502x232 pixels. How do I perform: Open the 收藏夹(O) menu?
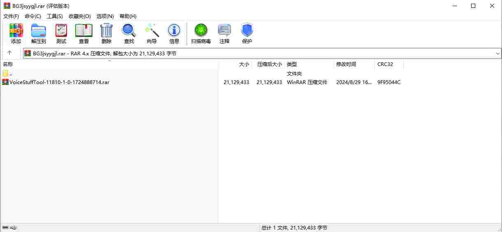80,16
